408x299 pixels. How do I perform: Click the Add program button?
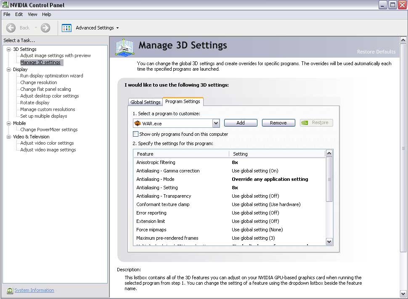pos(241,123)
